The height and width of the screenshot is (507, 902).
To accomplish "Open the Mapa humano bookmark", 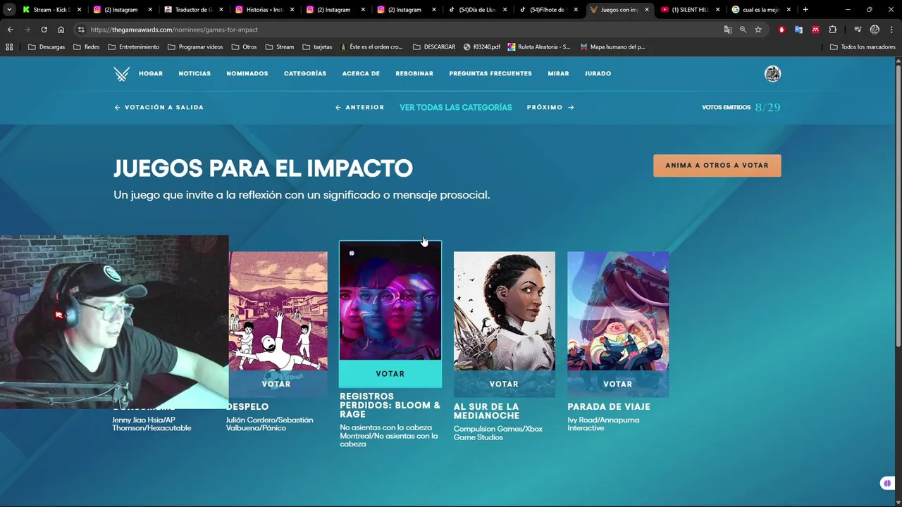I will click(x=612, y=47).
